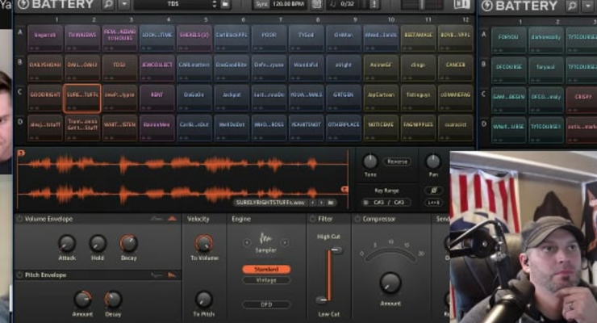Toggle the Compressor on or off
The image size is (597, 323).
(357, 219)
